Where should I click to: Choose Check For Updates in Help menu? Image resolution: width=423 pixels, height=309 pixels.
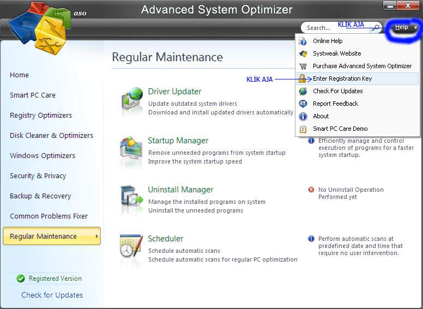pos(358,91)
